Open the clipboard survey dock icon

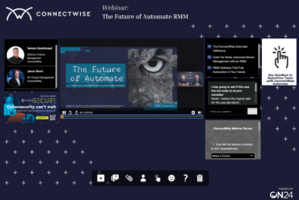click(x=199, y=178)
